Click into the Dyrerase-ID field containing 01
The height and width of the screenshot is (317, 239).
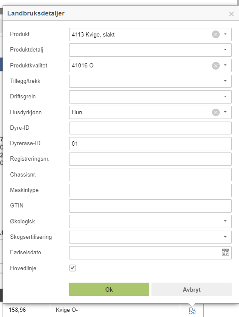150,143
